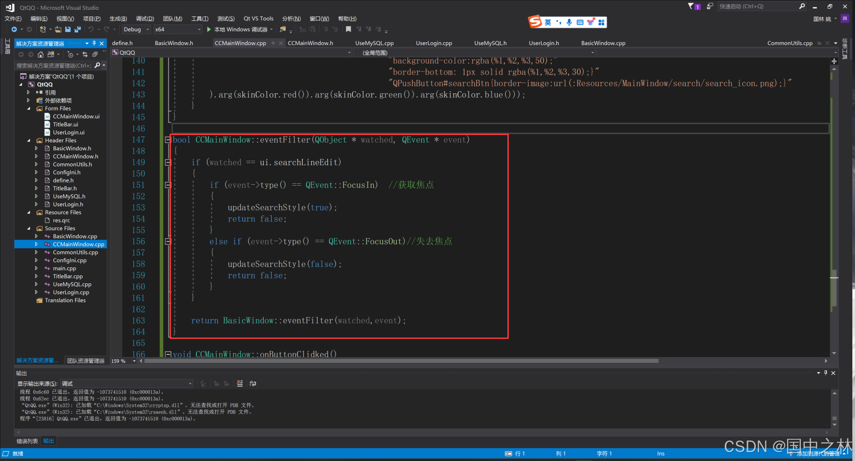
Task: Toggle word wrap in Output panel
Action: click(x=253, y=383)
